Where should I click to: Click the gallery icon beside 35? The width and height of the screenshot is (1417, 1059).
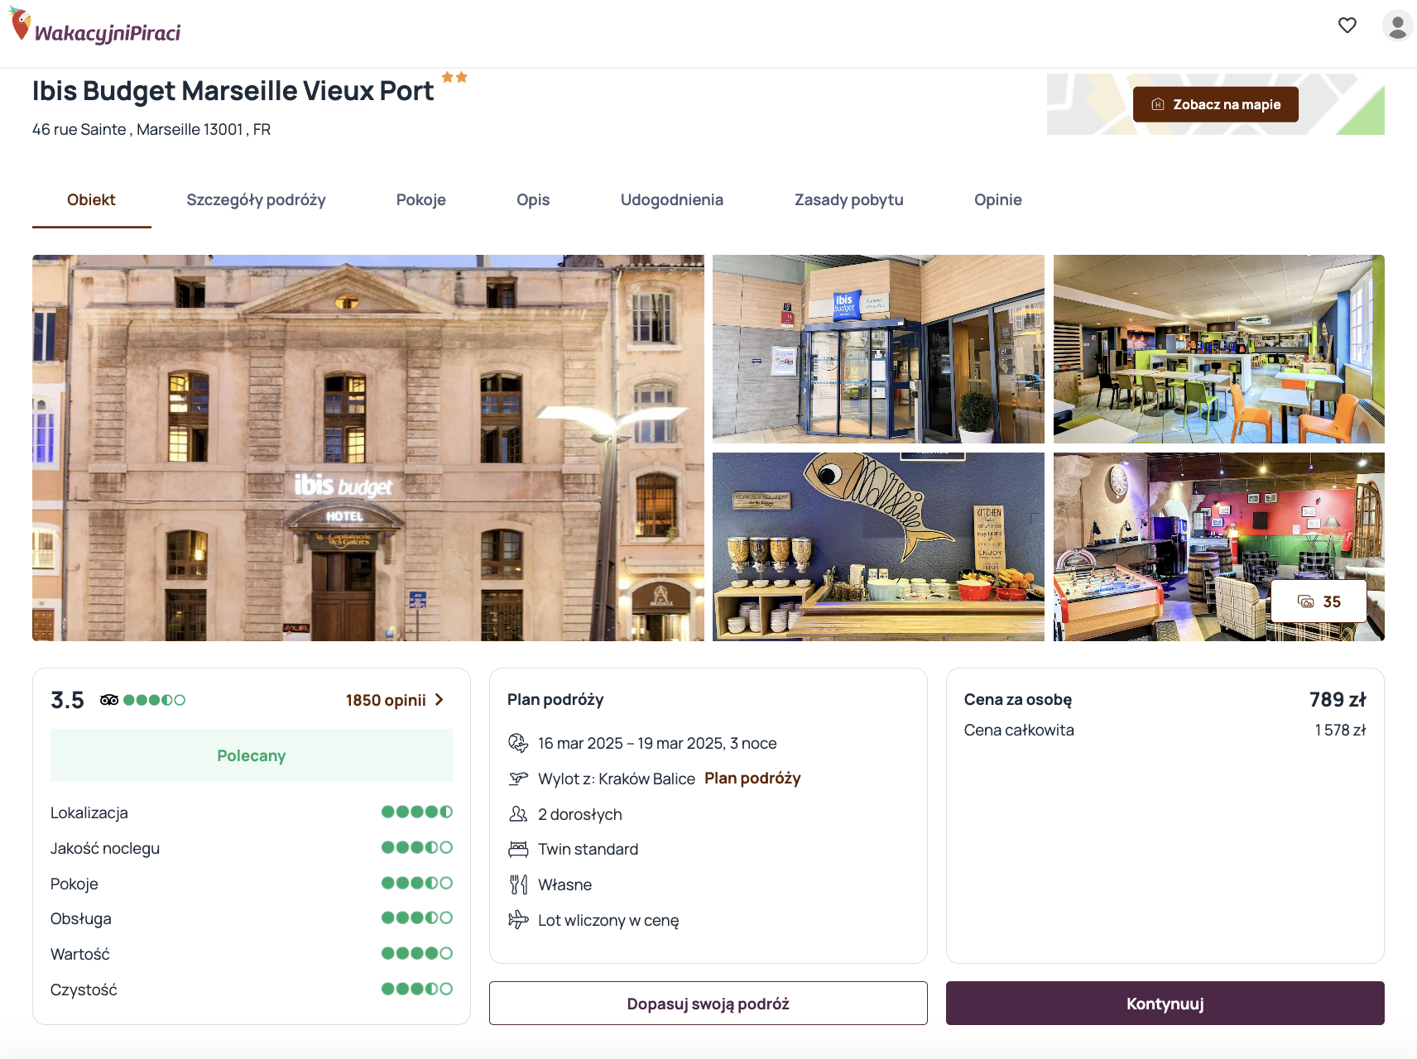click(1306, 601)
